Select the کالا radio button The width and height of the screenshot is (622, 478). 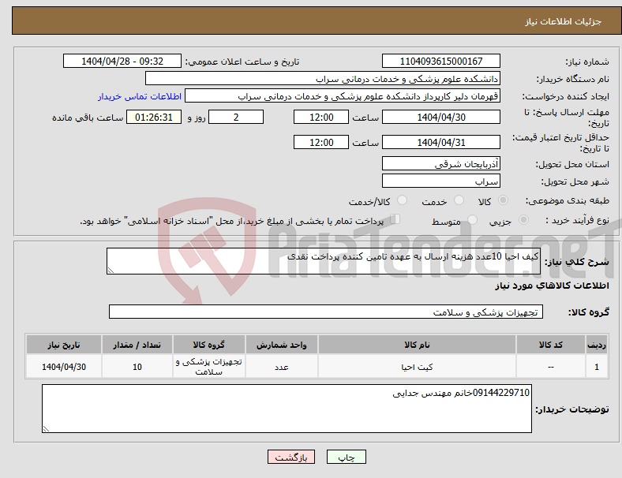503,200
